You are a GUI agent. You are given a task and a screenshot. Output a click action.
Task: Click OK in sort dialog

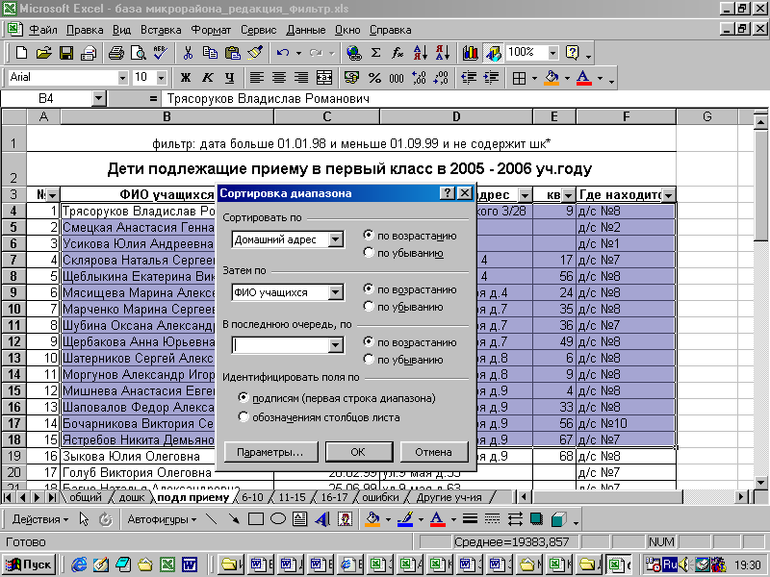(358, 452)
